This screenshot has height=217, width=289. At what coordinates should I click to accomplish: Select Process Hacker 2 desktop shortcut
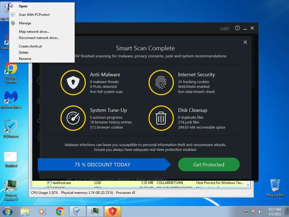click(x=11, y=191)
